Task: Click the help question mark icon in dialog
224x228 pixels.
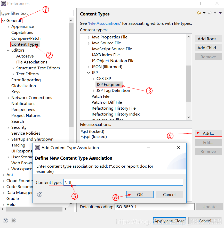Action: click(40, 194)
